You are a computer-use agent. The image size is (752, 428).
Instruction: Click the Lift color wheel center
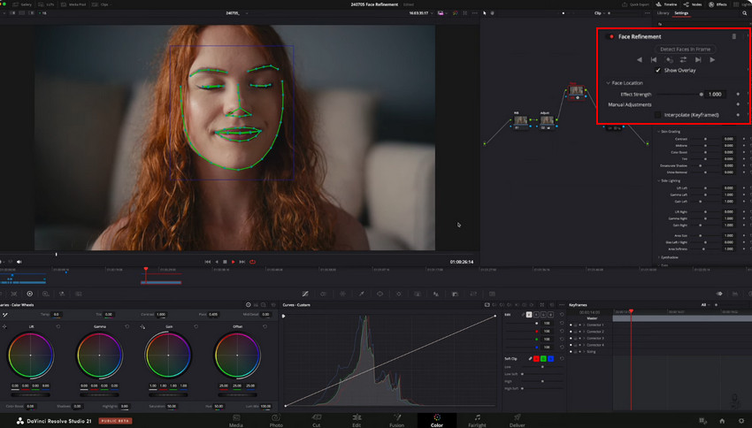pos(31,355)
